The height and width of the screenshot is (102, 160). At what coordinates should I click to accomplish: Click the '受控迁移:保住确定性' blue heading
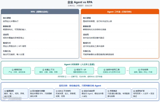point(80,86)
